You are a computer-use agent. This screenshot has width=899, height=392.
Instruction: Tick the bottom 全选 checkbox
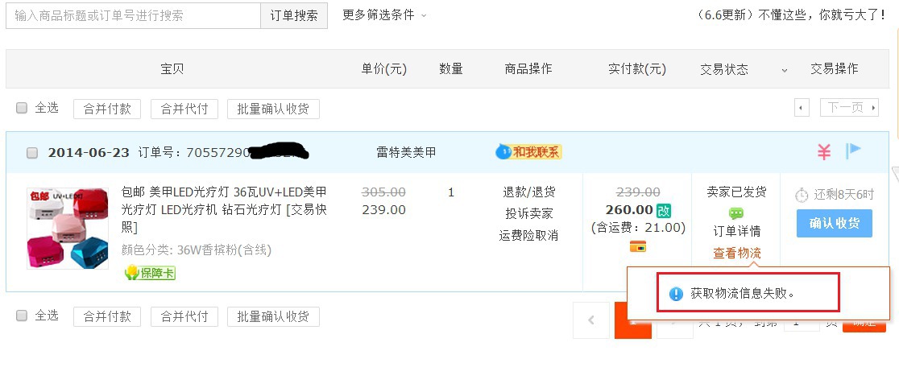pos(22,316)
